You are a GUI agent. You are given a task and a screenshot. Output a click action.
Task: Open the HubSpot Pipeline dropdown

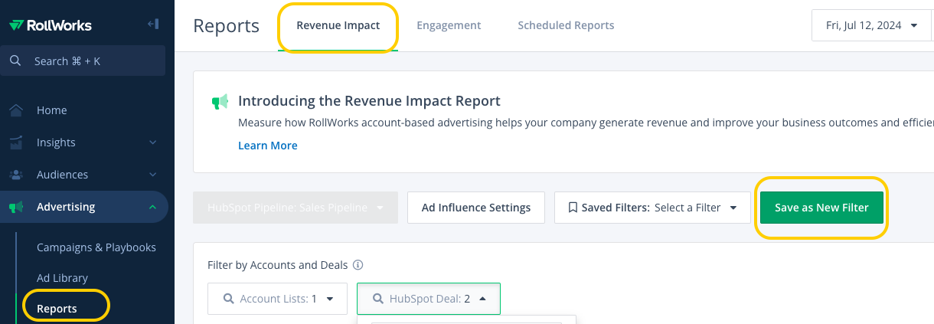coord(296,208)
